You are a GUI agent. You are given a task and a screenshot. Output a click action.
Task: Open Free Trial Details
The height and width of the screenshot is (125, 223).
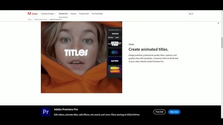pos(97,14)
